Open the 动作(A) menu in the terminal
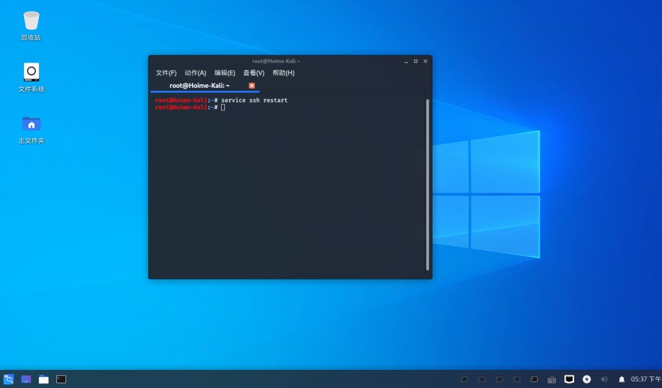 pos(195,73)
